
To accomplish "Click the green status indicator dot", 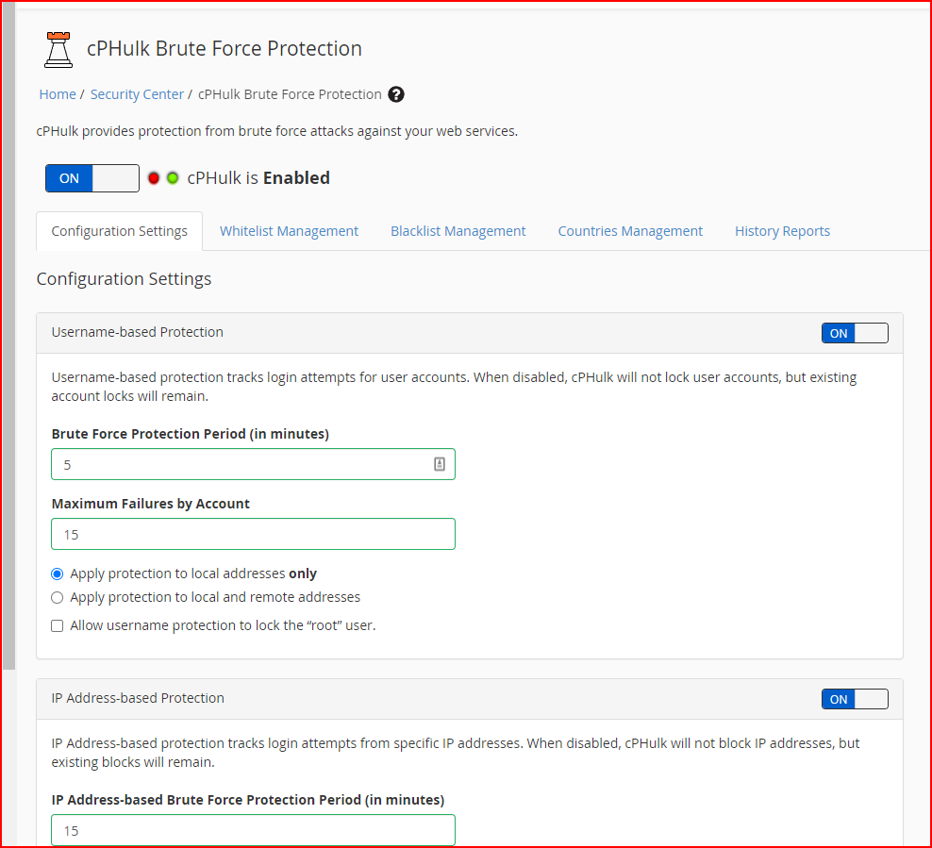I will pyautogui.click(x=173, y=178).
